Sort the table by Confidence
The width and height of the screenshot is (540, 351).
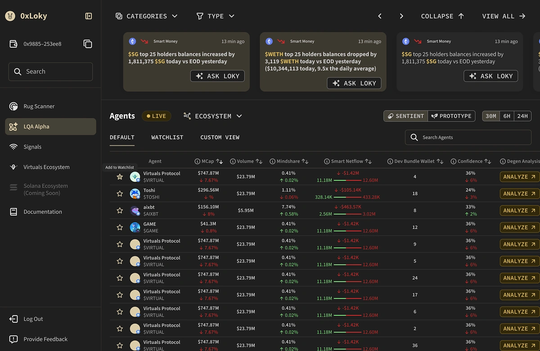488,161
